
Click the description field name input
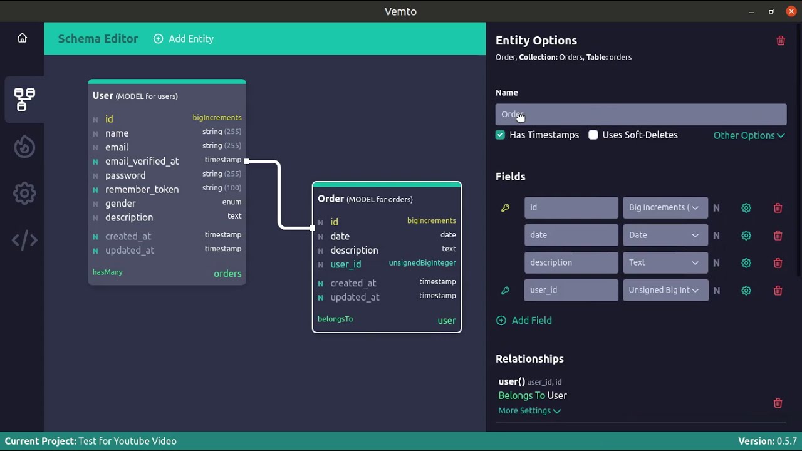click(571, 262)
